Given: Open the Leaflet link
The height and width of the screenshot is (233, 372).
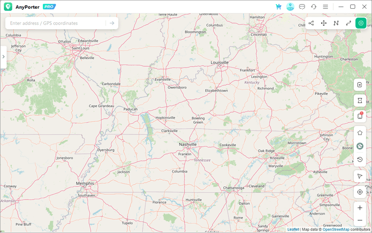Looking at the screenshot, I should pyautogui.click(x=293, y=229).
